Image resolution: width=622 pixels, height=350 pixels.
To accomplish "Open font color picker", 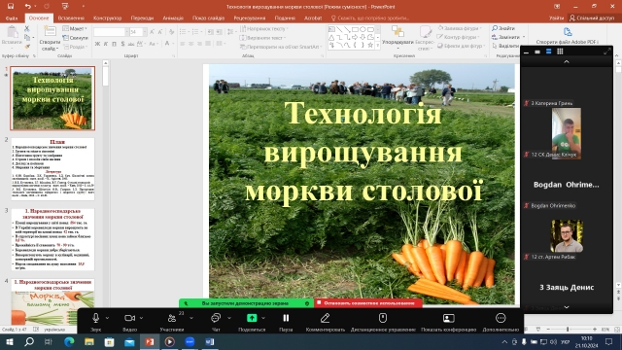I will tap(168, 44).
